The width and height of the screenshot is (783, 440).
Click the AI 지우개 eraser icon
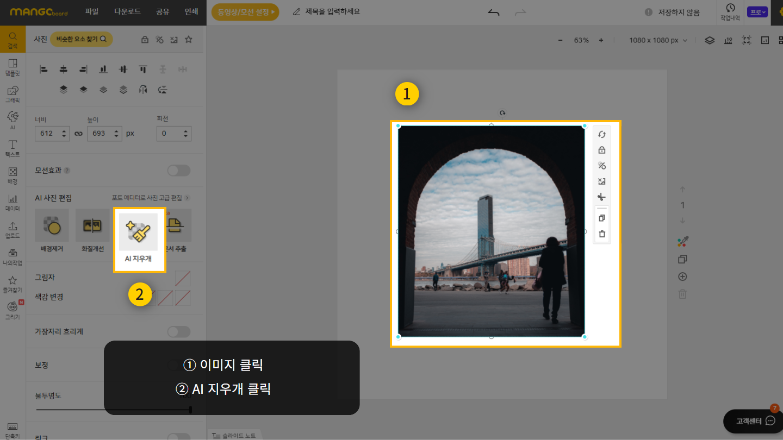(x=139, y=232)
